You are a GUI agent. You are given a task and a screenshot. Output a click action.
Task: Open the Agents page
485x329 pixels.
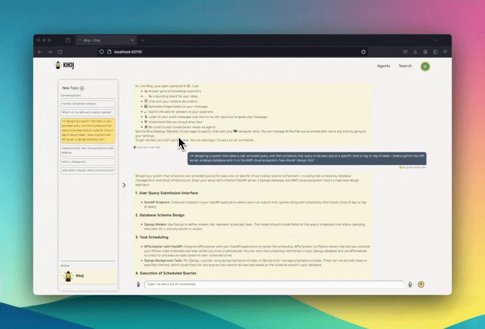point(383,66)
